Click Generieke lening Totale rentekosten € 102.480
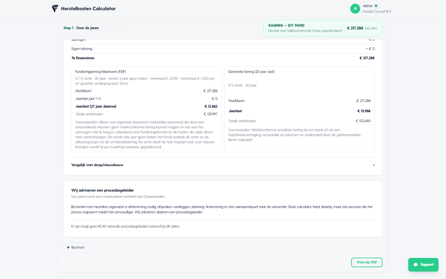446x279 pixels. (363, 121)
